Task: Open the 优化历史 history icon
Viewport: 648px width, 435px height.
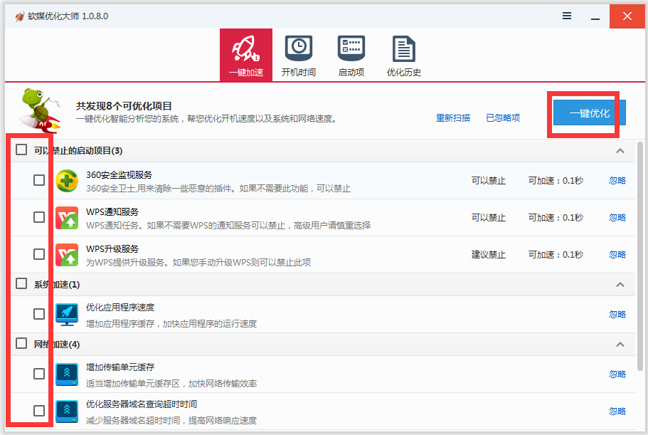Action: tap(403, 53)
